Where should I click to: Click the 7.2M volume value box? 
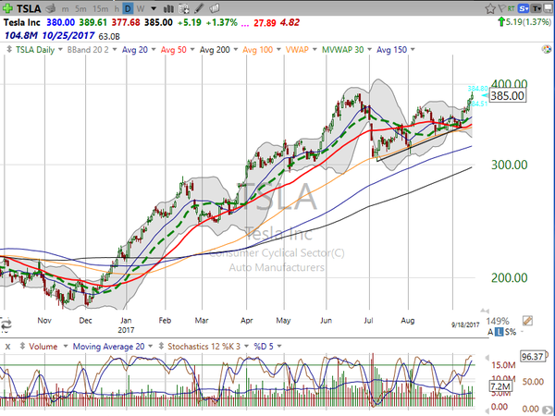[500, 386]
